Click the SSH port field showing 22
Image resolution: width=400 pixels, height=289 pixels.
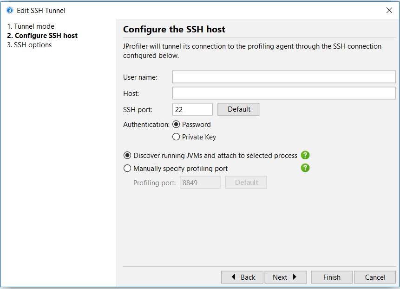point(193,109)
